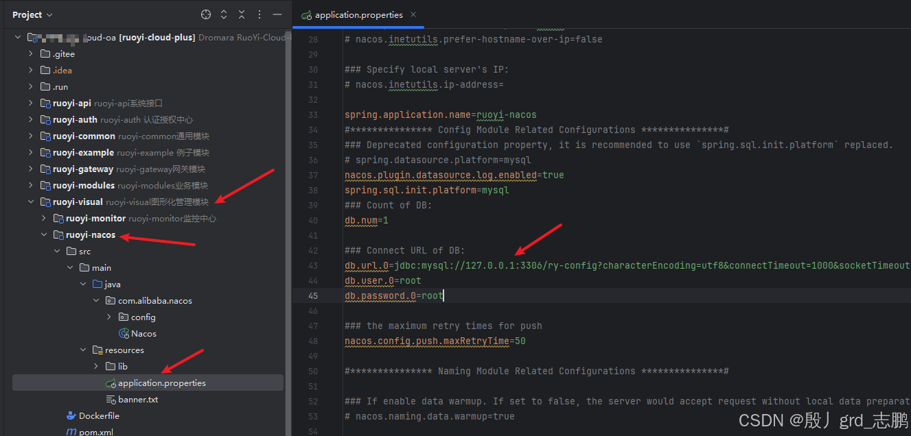Screen dimensions: 911x436
Task: Click the db.user.0=root line
Action: click(383, 280)
